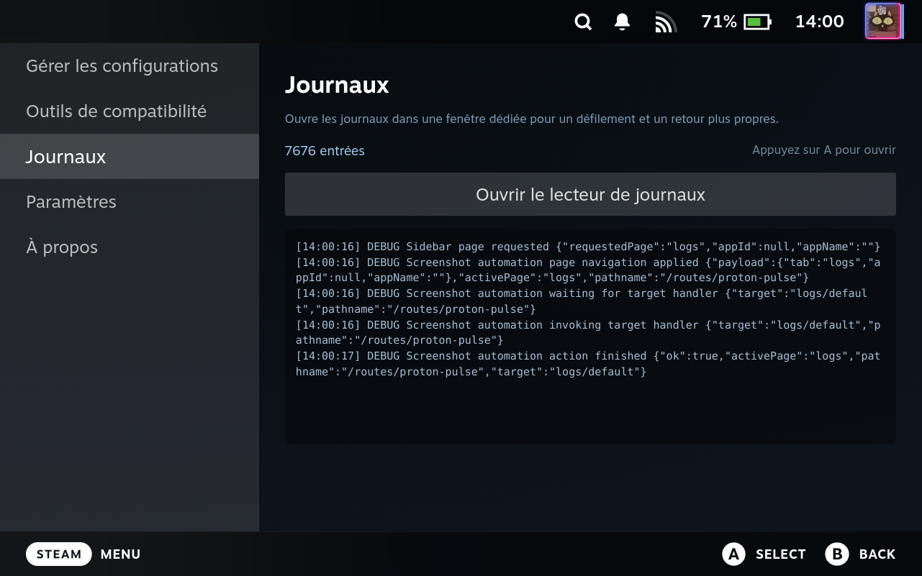Open the search magnifier icon

click(x=583, y=22)
